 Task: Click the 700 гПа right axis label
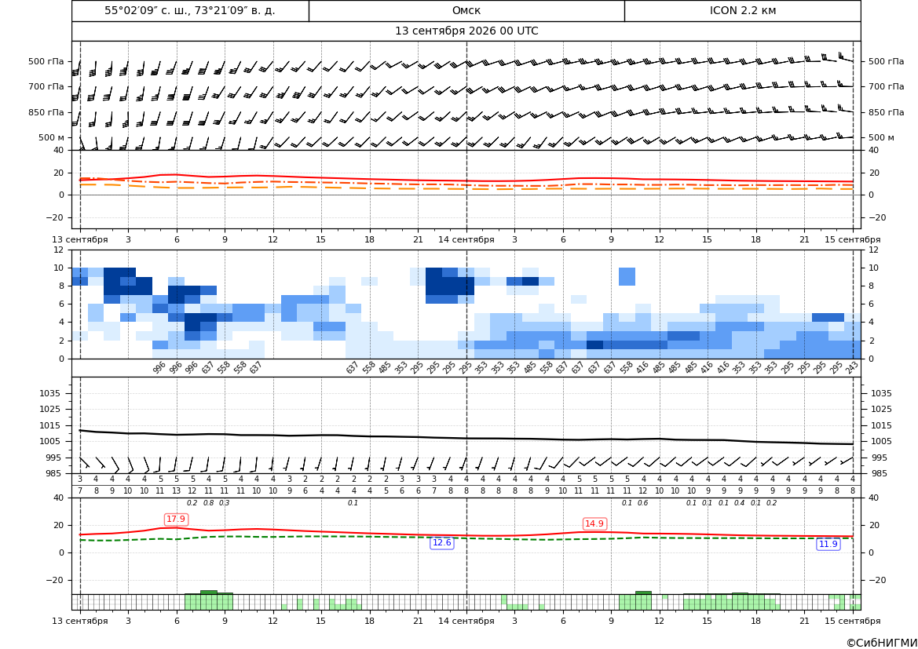click(887, 86)
